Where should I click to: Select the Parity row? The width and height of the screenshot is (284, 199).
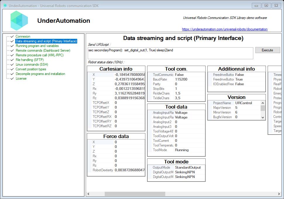point(176,84)
